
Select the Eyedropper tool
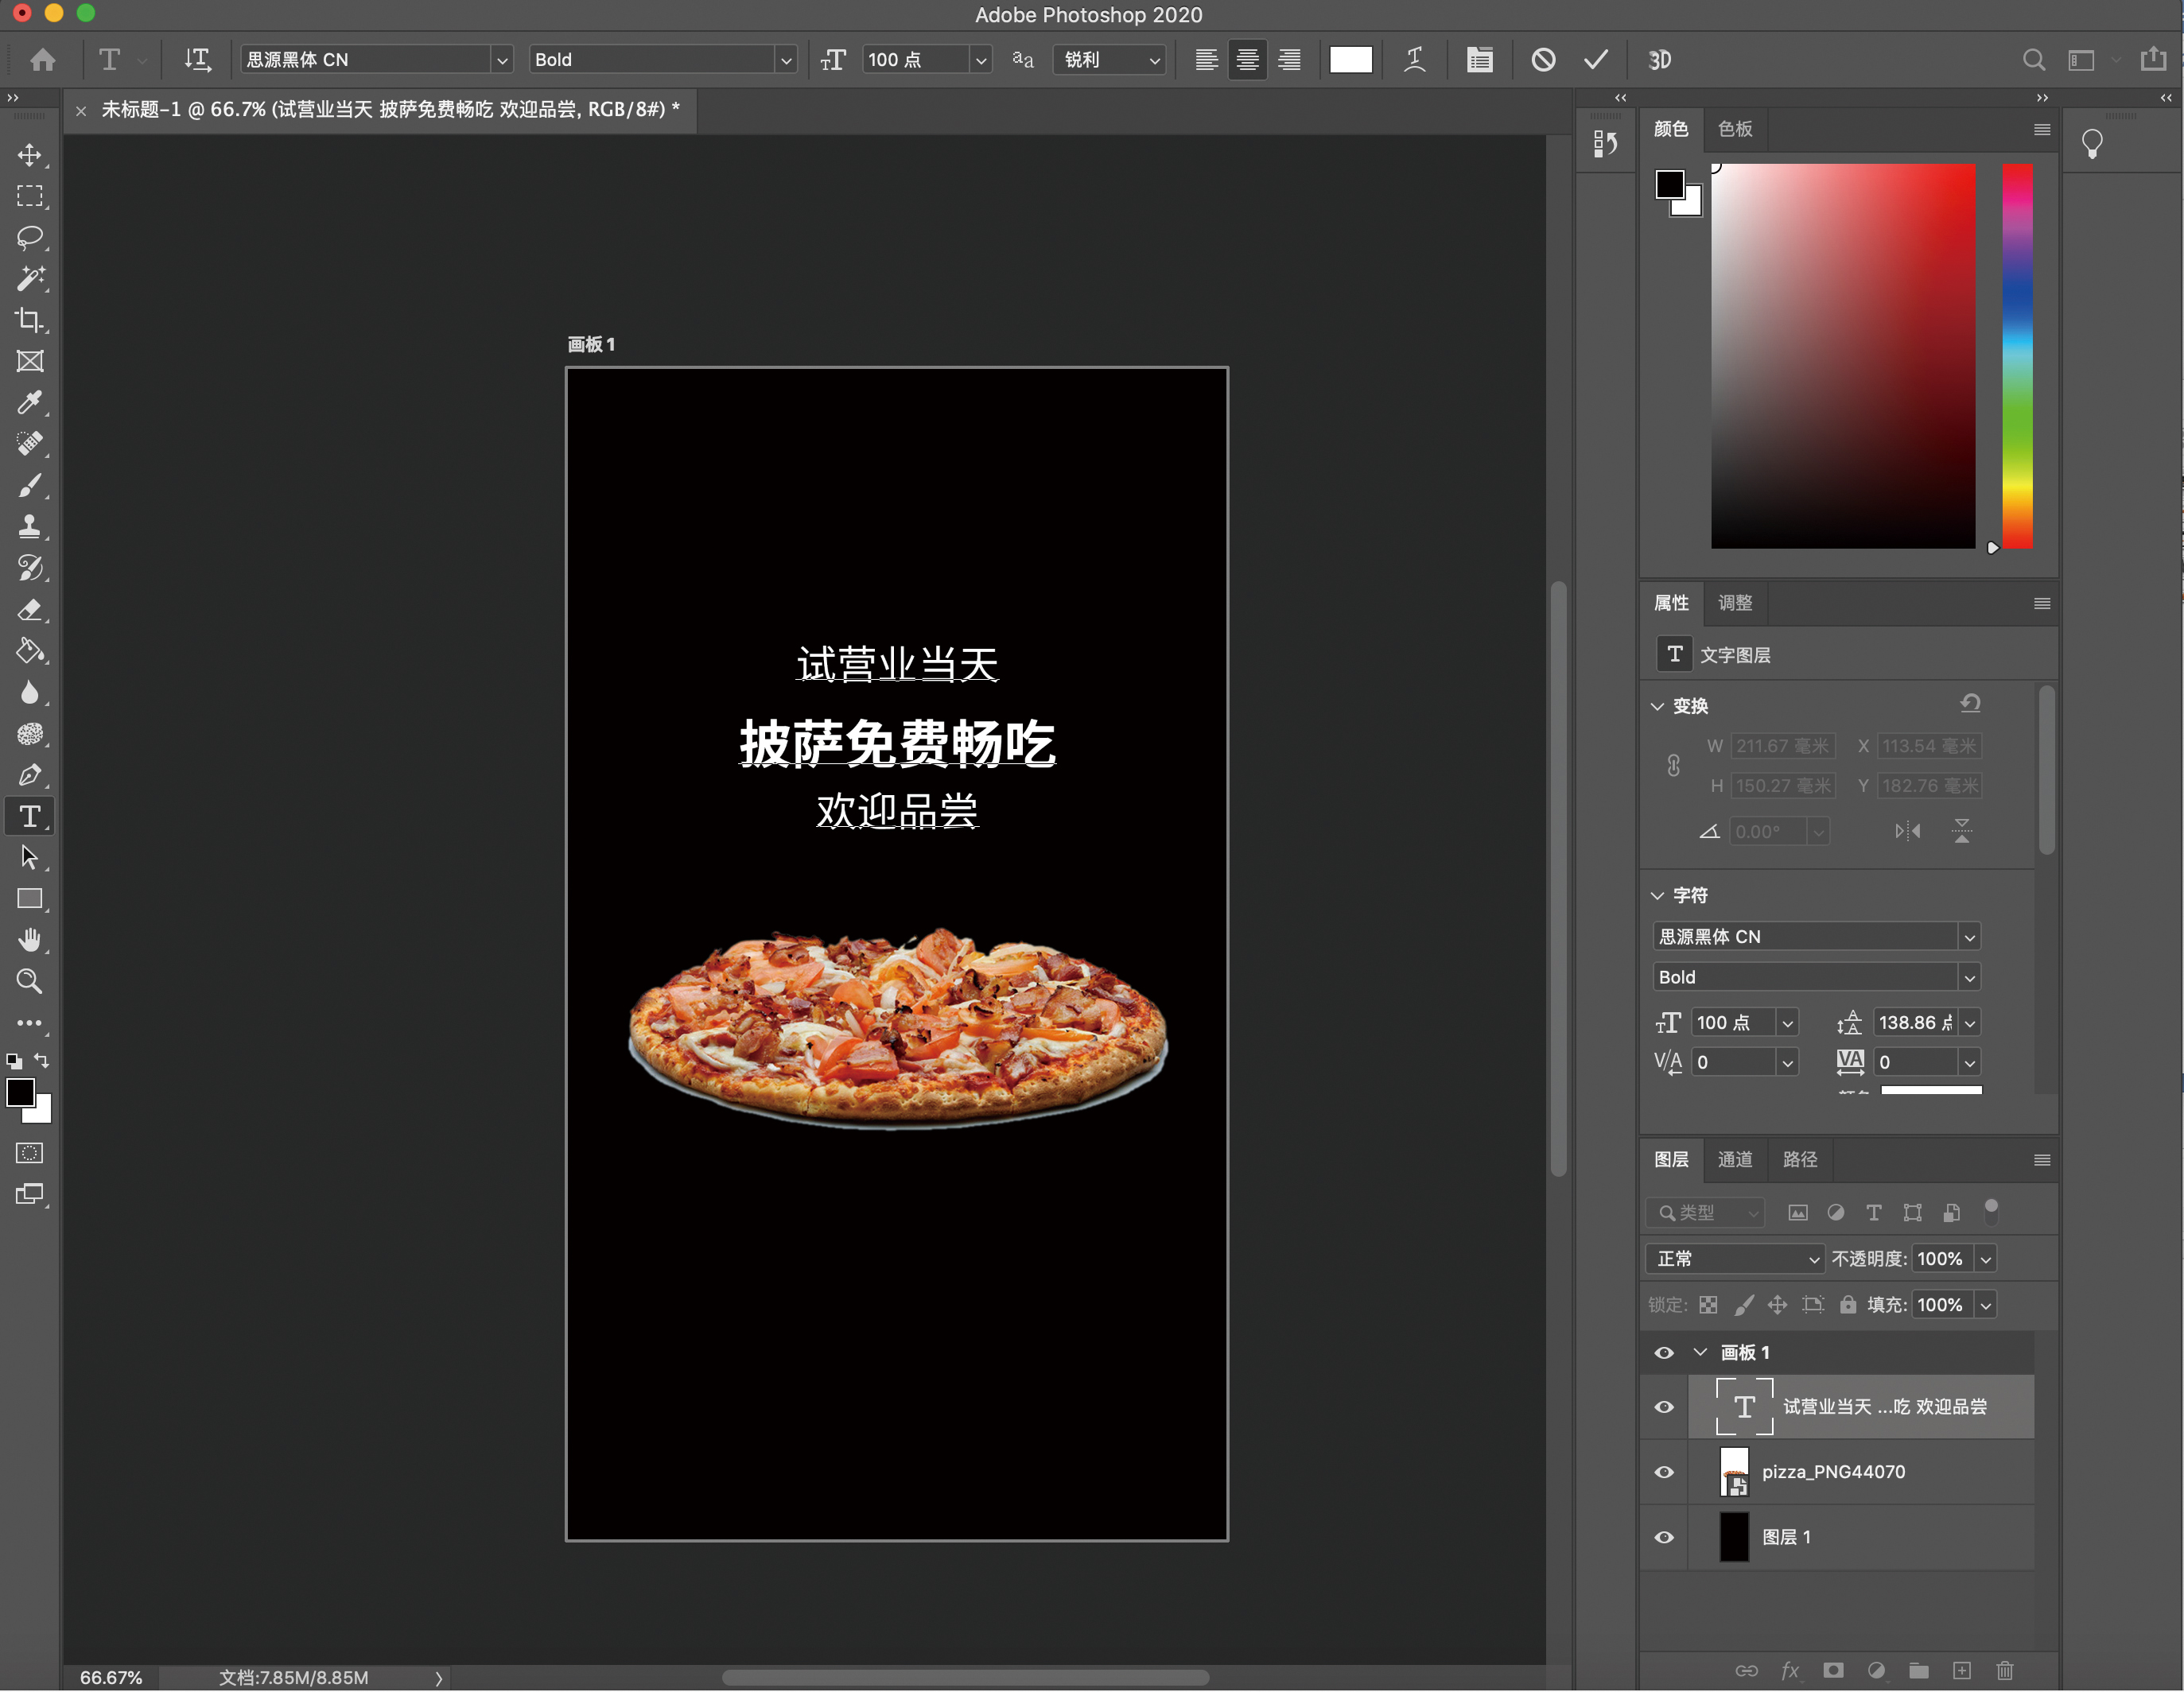30,402
